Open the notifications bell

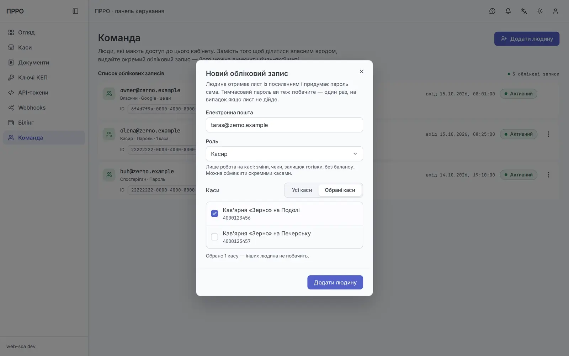[508, 11]
